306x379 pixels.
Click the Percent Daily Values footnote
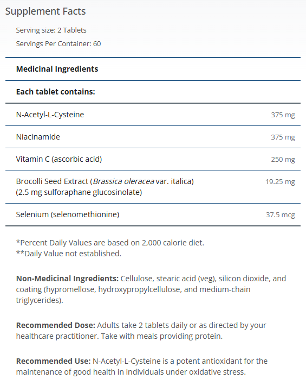pyautogui.click(x=110, y=243)
